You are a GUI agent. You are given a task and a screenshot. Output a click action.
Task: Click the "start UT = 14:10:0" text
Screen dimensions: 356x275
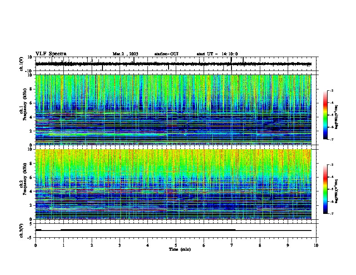pos(217,54)
